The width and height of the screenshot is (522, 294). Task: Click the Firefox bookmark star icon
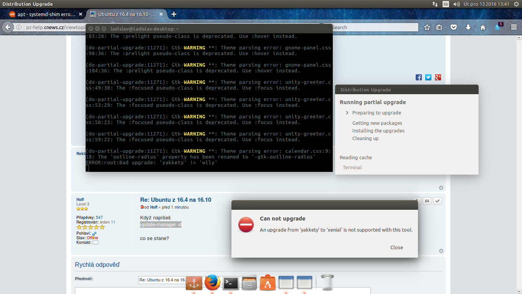[x=427, y=27]
